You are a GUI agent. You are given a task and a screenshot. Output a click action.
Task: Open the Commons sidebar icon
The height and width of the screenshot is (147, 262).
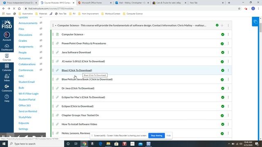[7, 87]
